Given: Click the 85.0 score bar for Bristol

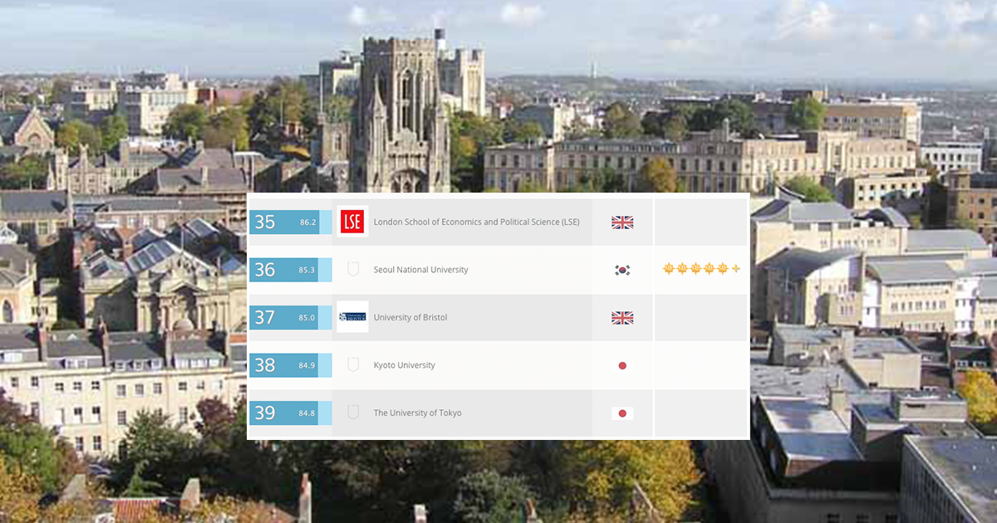Looking at the screenshot, I should pos(307,317).
